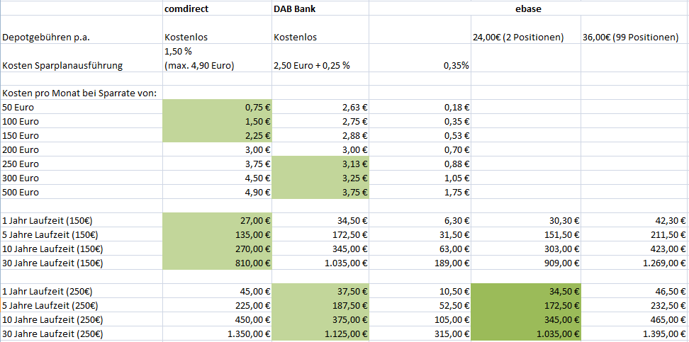Click the 1,05 € cell
The height and width of the screenshot is (342, 689).
[420, 178]
